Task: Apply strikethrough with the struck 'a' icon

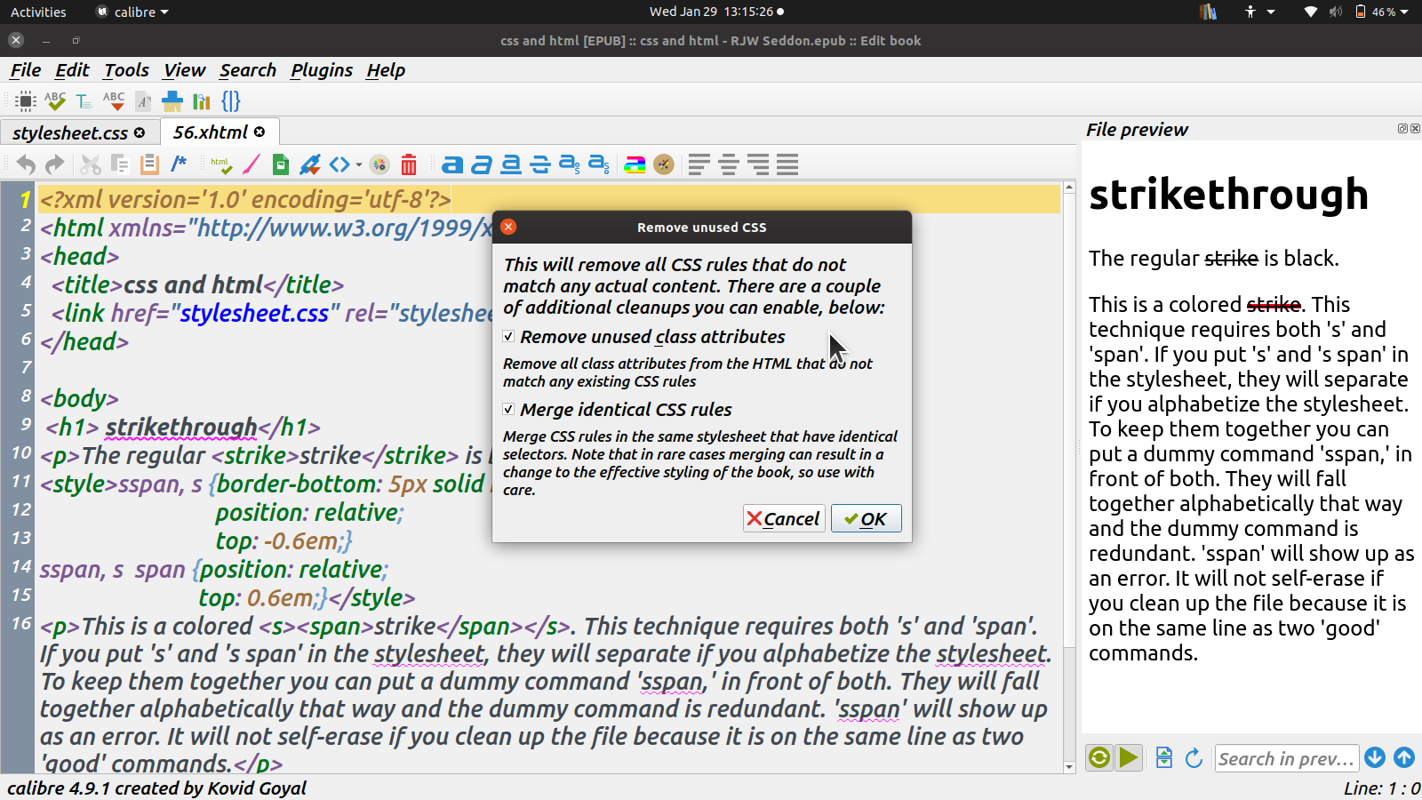Action: click(x=540, y=164)
